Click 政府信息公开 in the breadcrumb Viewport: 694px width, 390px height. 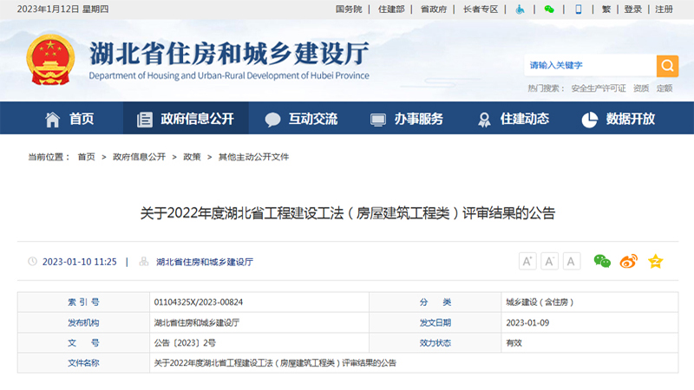point(139,157)
